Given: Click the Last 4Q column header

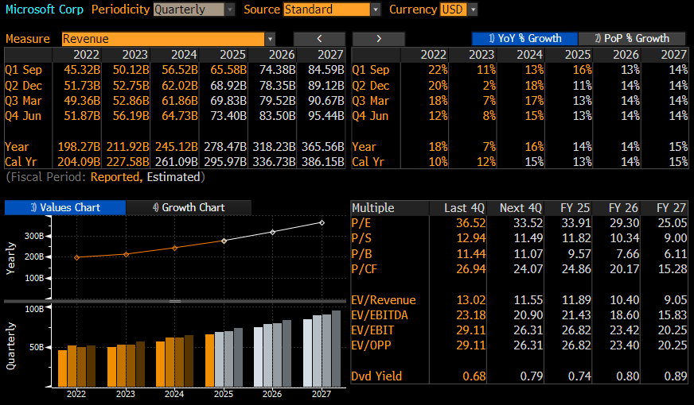Looking at the screenshot, I should tap(459, 207).
